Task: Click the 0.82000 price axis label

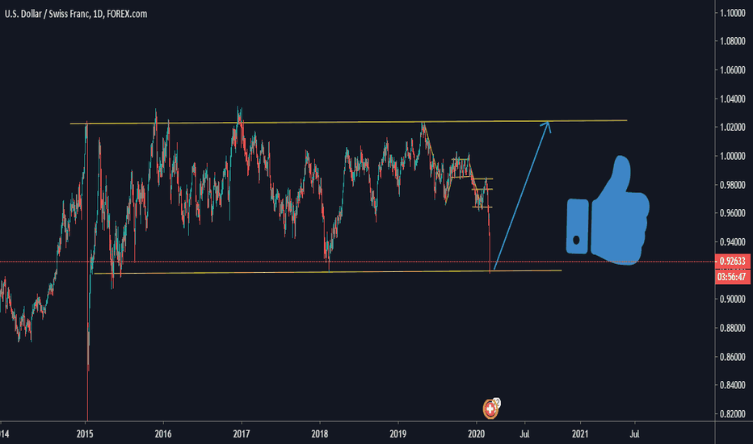Action: pyautogui.click(x=732, y=414)
